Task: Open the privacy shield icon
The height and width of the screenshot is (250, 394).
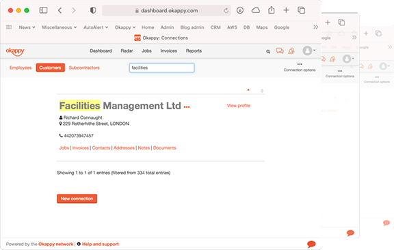Action: 93,10
